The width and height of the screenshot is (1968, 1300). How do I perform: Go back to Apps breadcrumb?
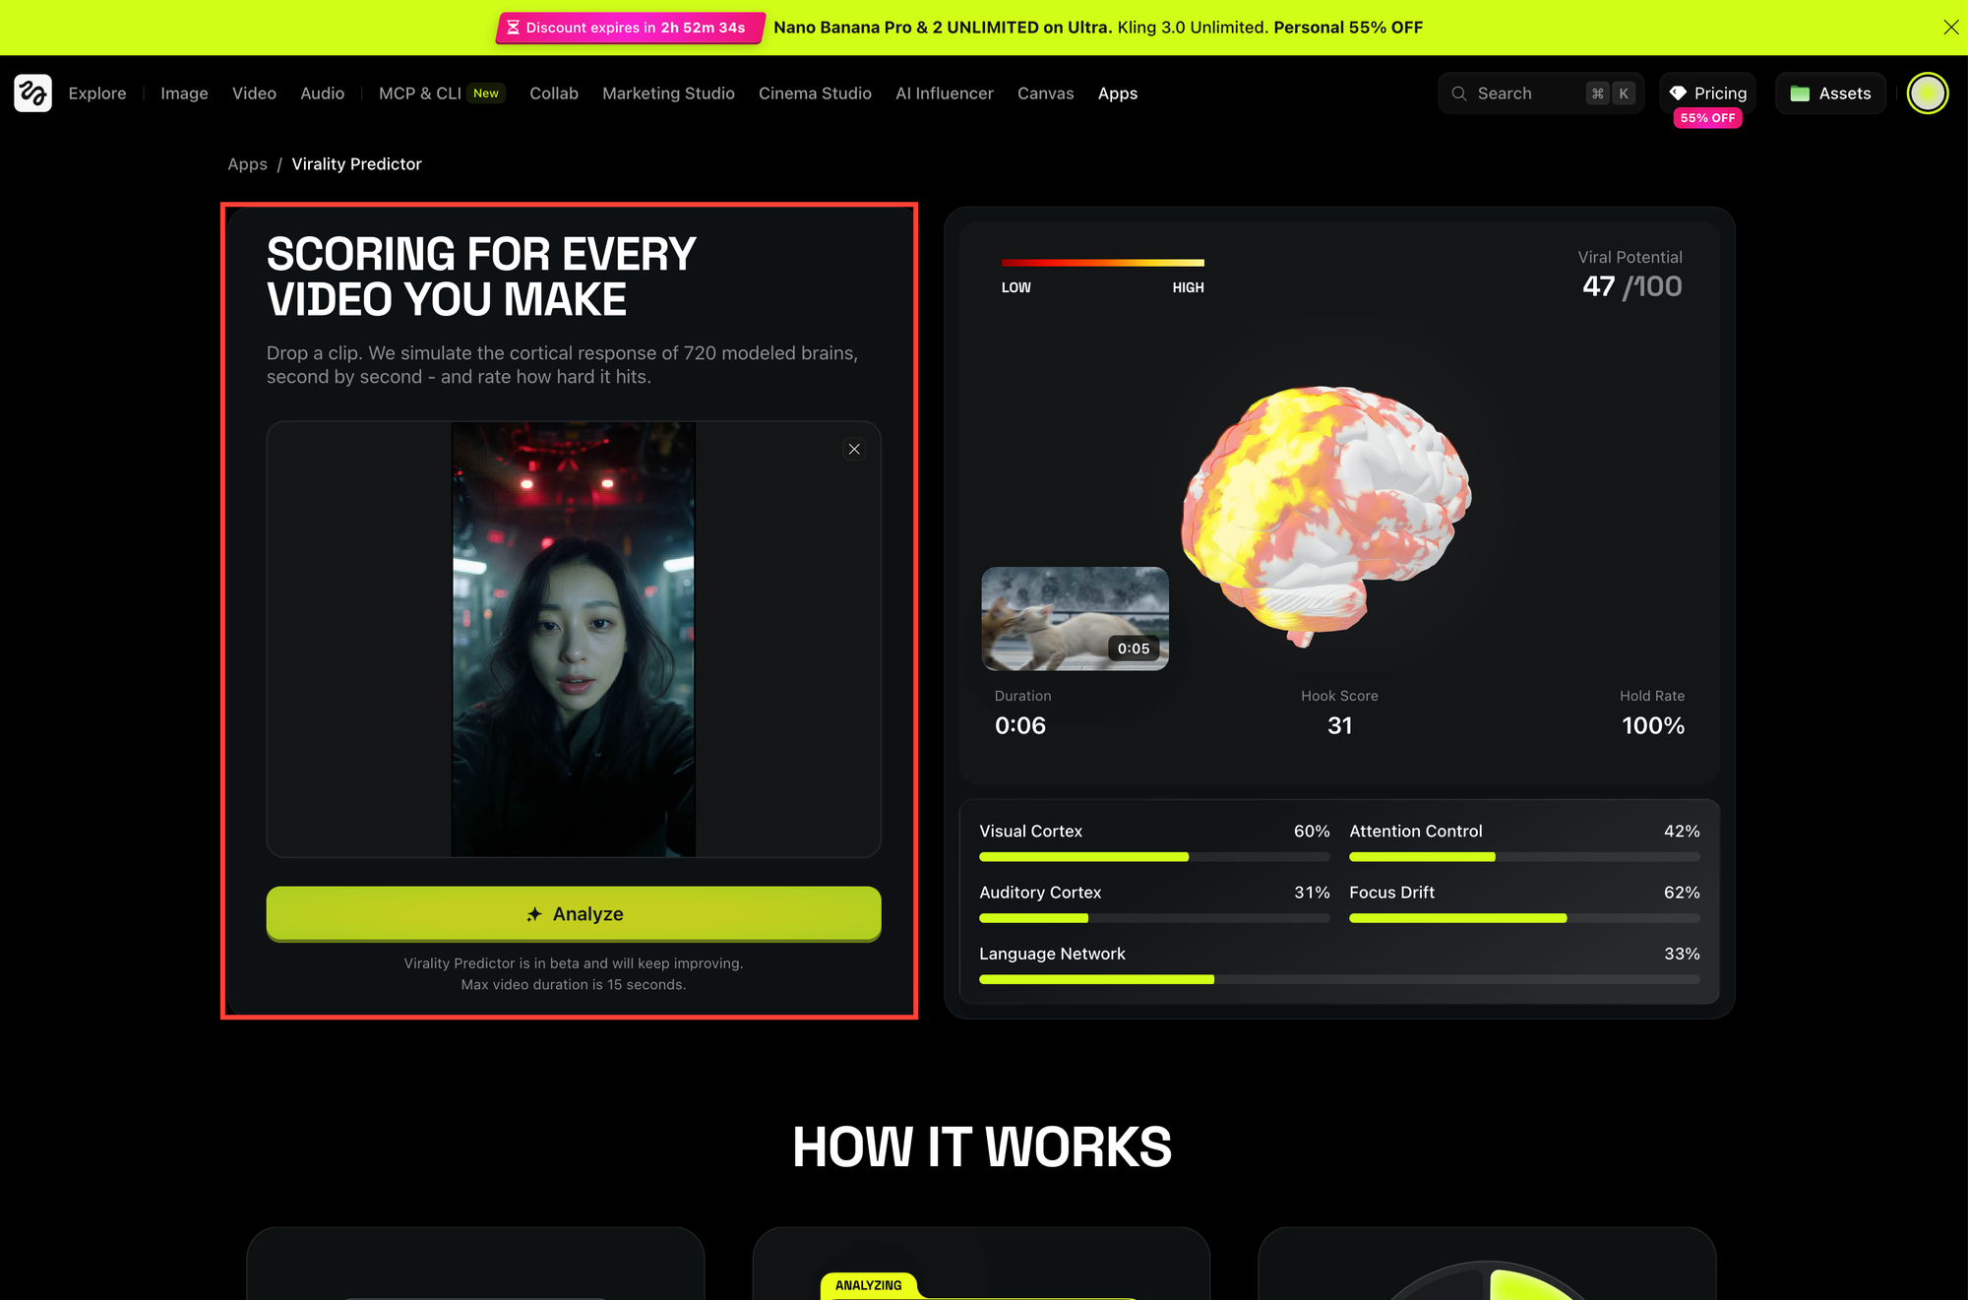pyautogui.click(x=247, y=164)
